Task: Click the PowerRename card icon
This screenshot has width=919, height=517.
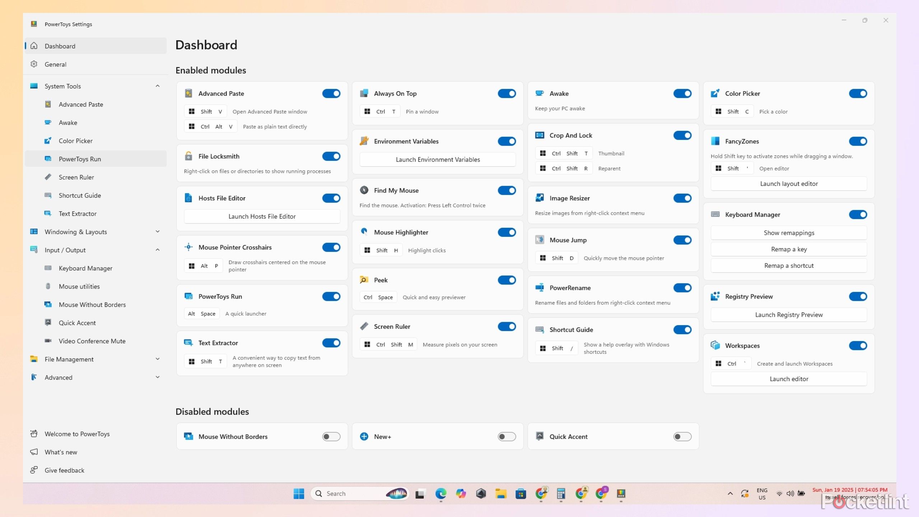Action: pos(540,288)
